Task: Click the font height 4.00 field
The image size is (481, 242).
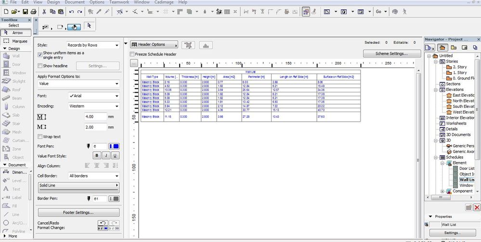Action: coord(95,117)
